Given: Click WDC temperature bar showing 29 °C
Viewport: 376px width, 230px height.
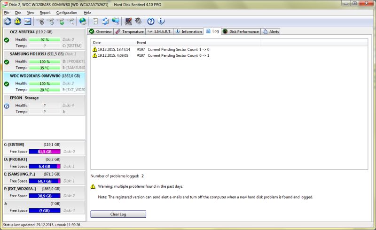Looking at the screenshot, I should pyautogui.click(x=45, y=90).
